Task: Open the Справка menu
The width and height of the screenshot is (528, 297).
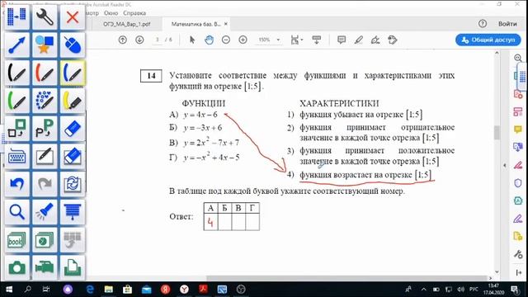Action: point(134,13)
